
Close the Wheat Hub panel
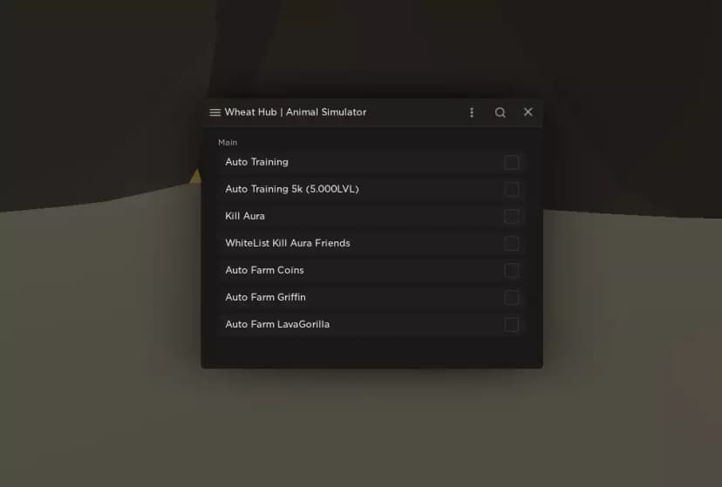point(528,112)
